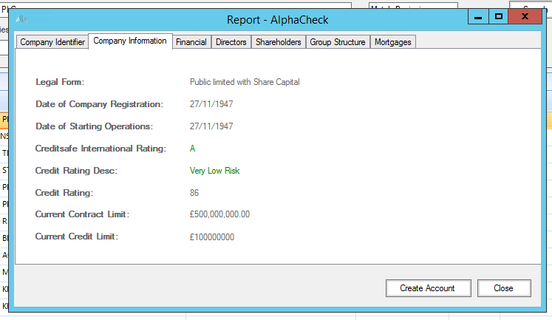Image resolution: width=552 pixels, height=320 pixels.
Task: Click the 'Date of Company Registration:' label
Action: click(100, 104)
